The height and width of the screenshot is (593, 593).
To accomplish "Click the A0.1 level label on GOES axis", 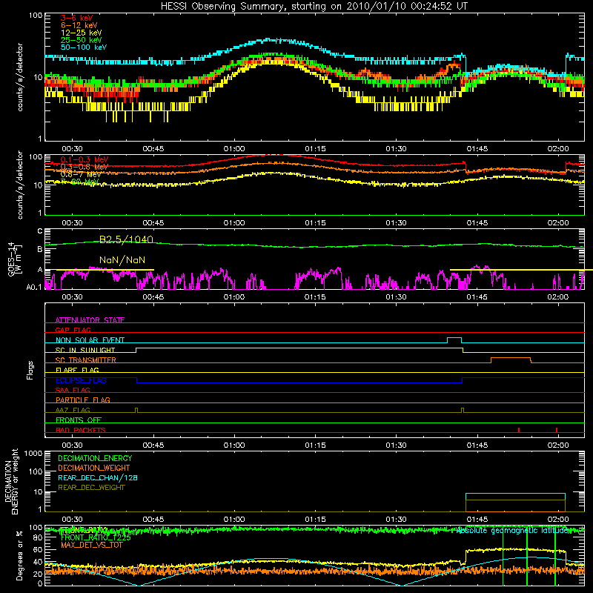I will pos(34,287).
